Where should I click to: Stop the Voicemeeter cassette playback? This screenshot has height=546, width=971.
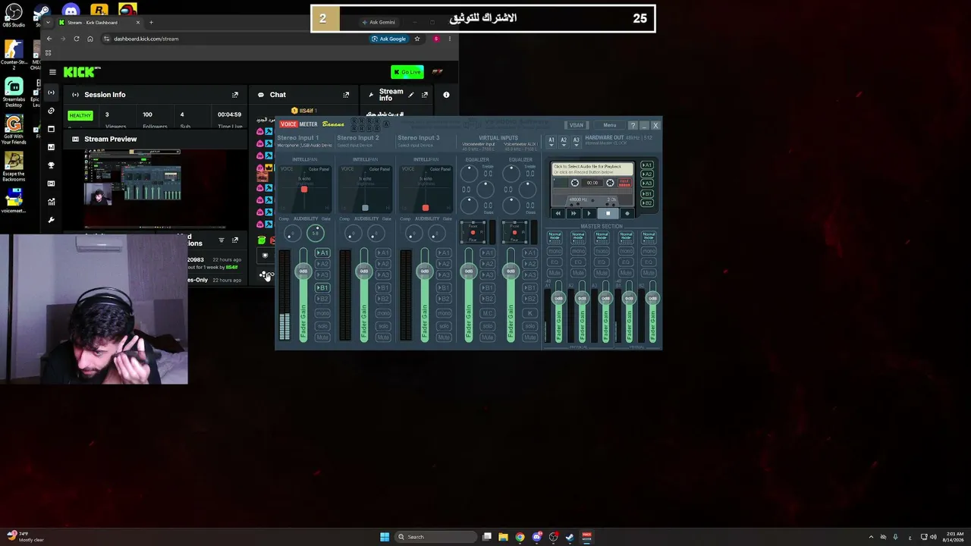[x=608, y=214]
